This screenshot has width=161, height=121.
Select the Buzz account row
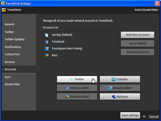pos(80,55)
